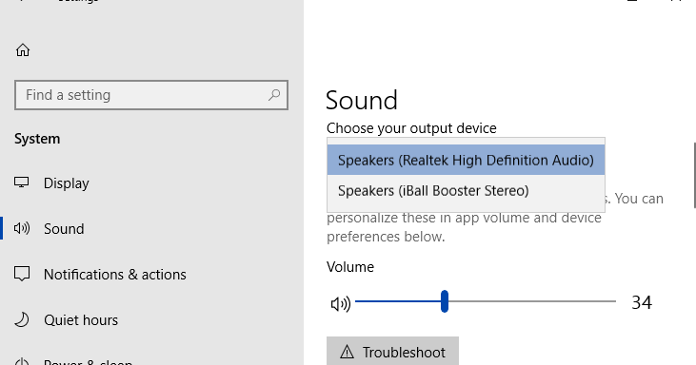Click the Notifications & actions speech bubble icon
The height and width of the screenshot is (365, 696).
click(22, 274)
